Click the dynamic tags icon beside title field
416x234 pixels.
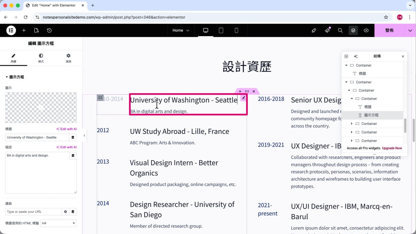tap(73, 137)
